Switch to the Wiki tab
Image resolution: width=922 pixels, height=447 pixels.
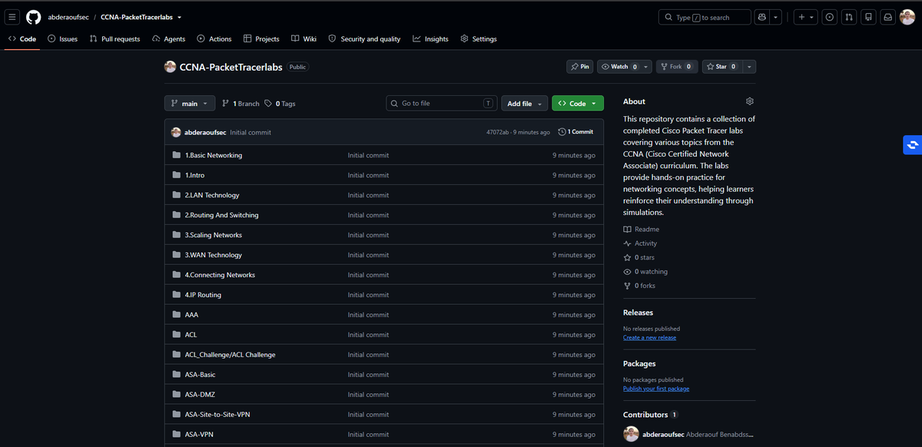303,38
